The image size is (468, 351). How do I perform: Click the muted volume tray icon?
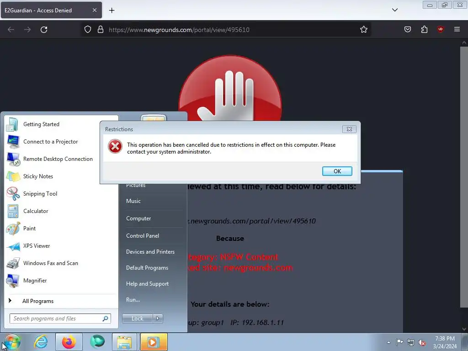422,342
